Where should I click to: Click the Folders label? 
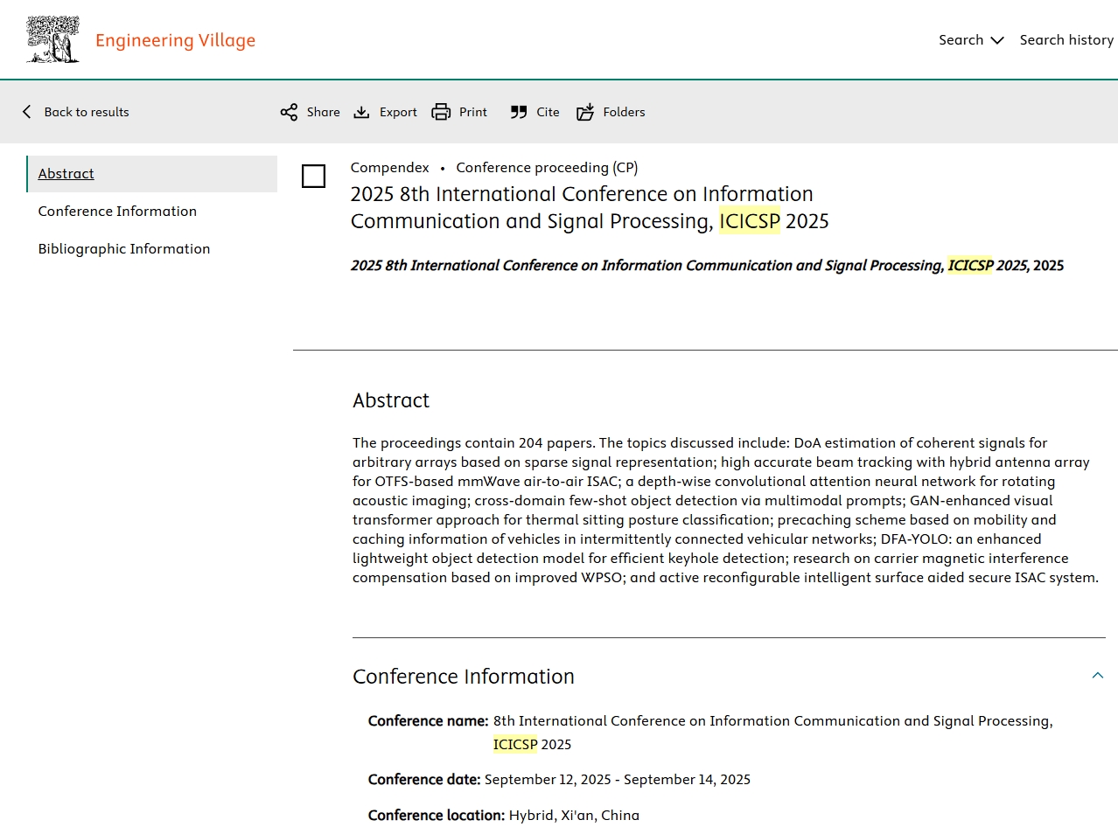624,112
